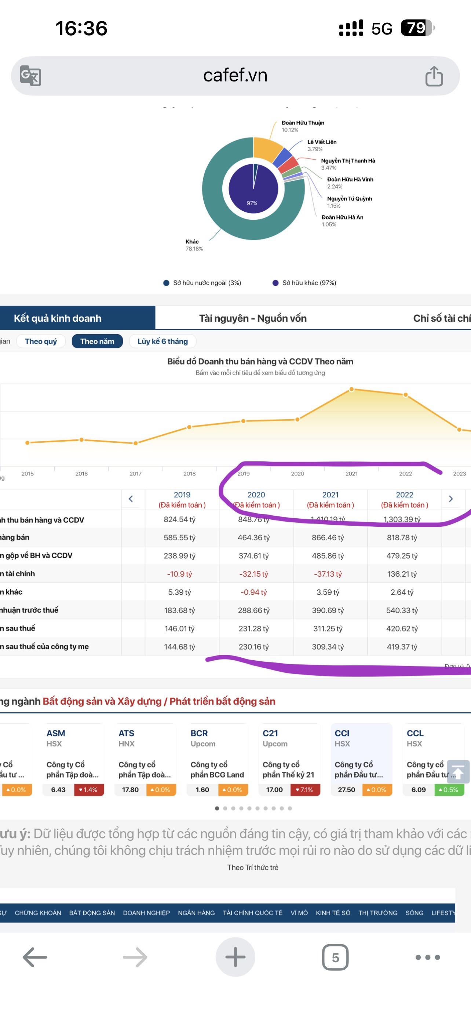
Task: Select the Theo quý period option
Action: (x=41, y=342)
